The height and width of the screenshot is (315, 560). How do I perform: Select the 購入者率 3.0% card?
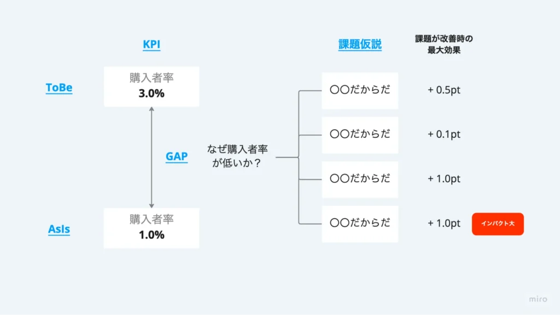(151, 86)
